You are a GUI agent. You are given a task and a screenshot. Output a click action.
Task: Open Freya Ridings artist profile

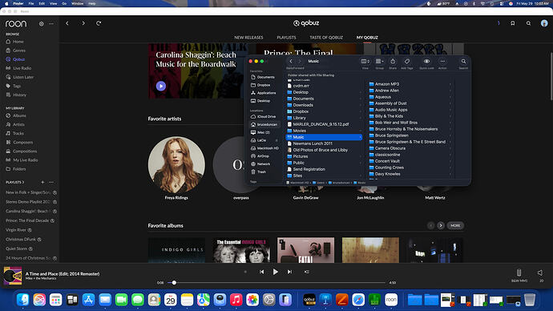tap(176, 164)
